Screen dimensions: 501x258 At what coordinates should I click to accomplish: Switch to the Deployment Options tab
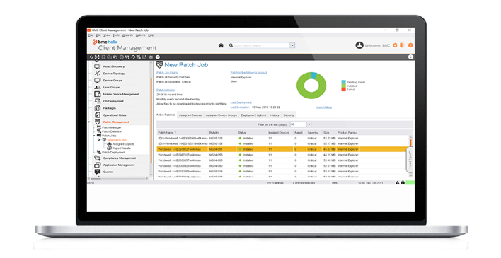click(253, 115)
